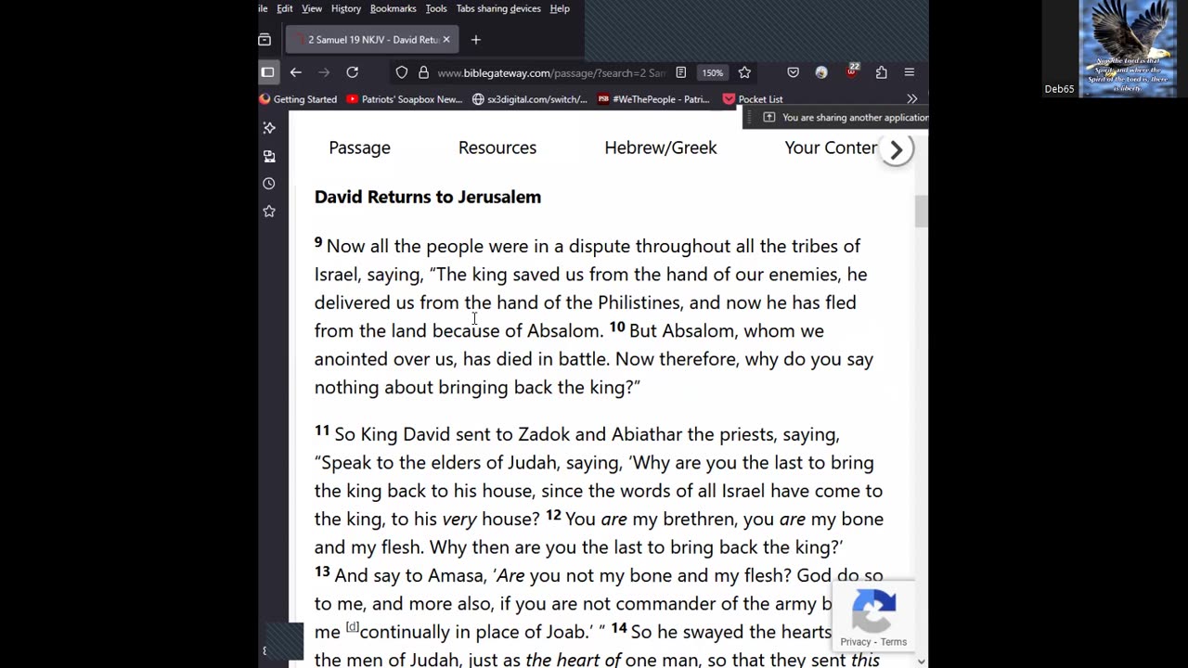Select the 2 Samuel 19 NKJV tab
Viewport: 1188px width, 668px height.
click(370, 40)
